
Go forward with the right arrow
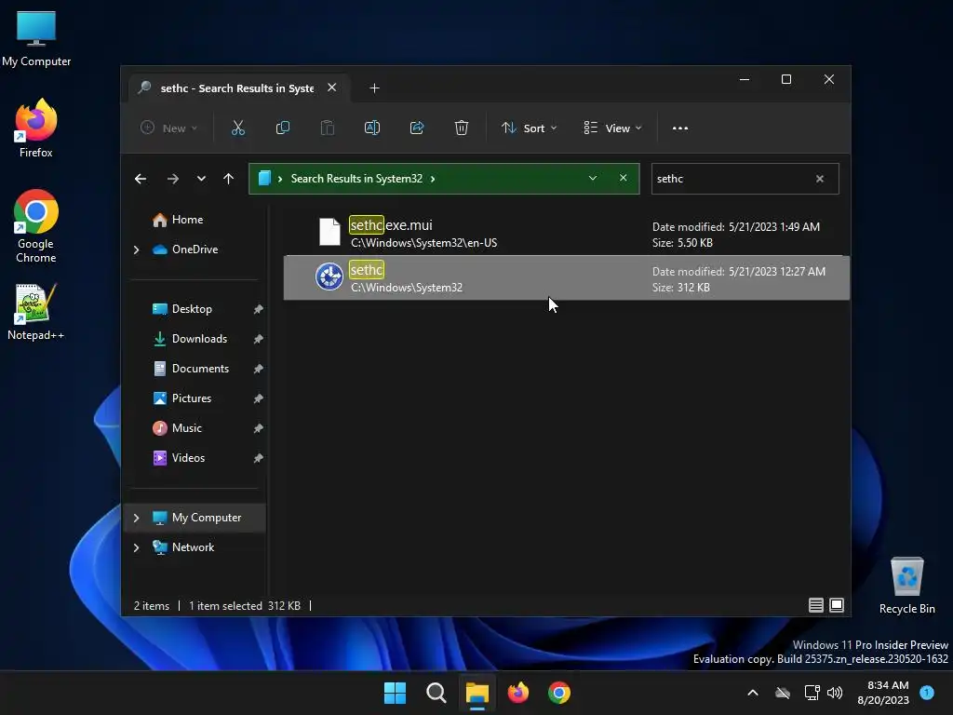pyautogui.click(x=173, y=179)
